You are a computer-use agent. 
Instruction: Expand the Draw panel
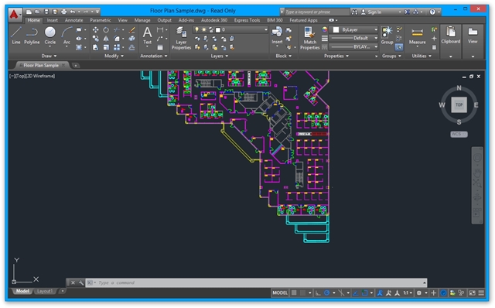pyautogui.click(x=49, y=56)
